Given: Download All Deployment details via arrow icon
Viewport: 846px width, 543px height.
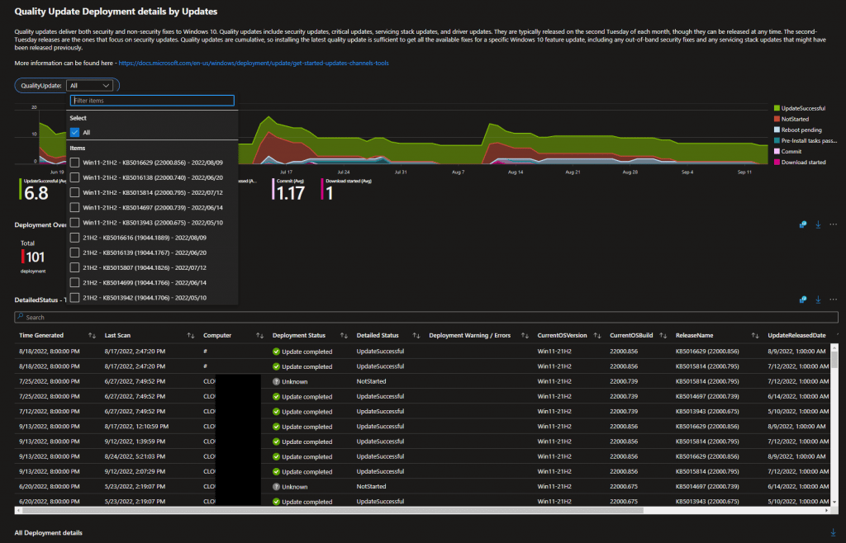Looking at the screenshot, I should (833, 532).
